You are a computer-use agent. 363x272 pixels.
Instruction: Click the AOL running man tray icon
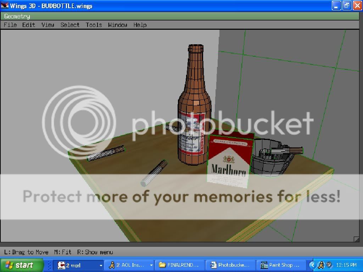pyautogui.click(x=321, y=265)
